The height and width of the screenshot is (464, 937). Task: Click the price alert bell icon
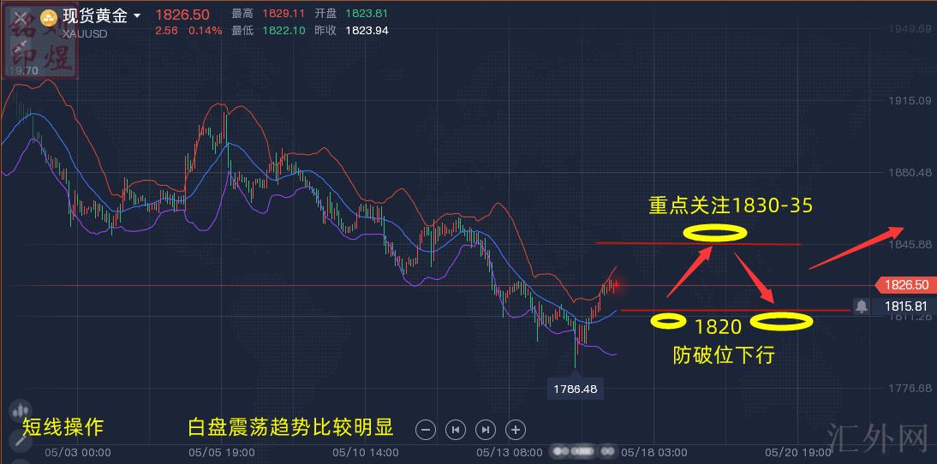(861, 306)
